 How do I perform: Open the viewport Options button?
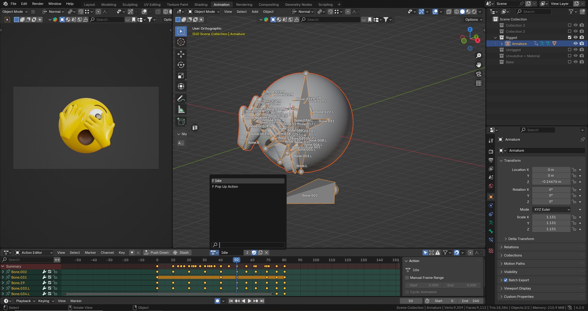pos(473,20)
